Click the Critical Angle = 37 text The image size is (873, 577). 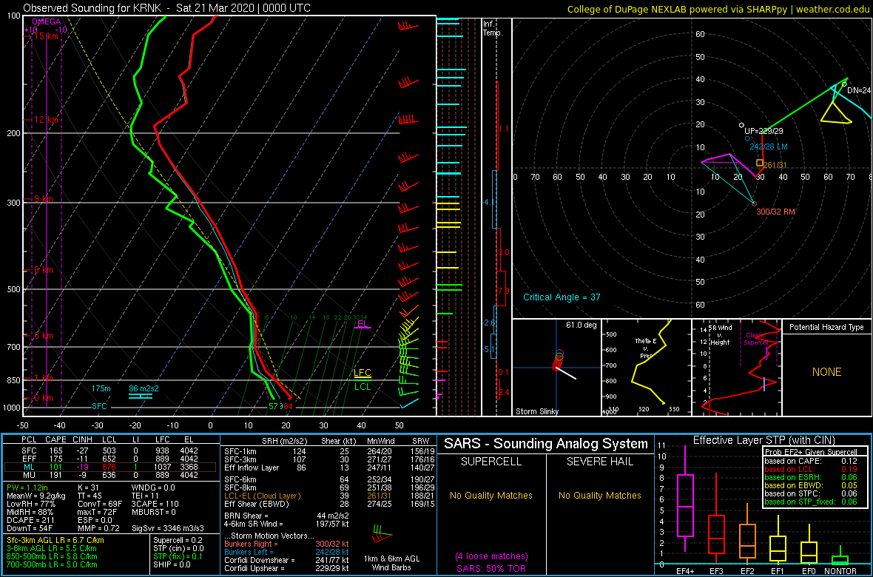[562, 297]
